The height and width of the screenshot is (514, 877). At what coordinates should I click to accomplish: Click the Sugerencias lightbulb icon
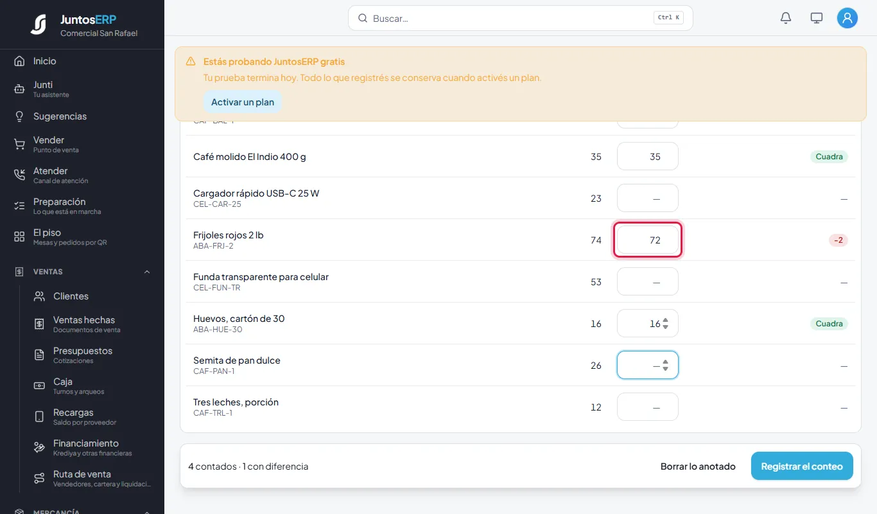[x=19, y=116]
